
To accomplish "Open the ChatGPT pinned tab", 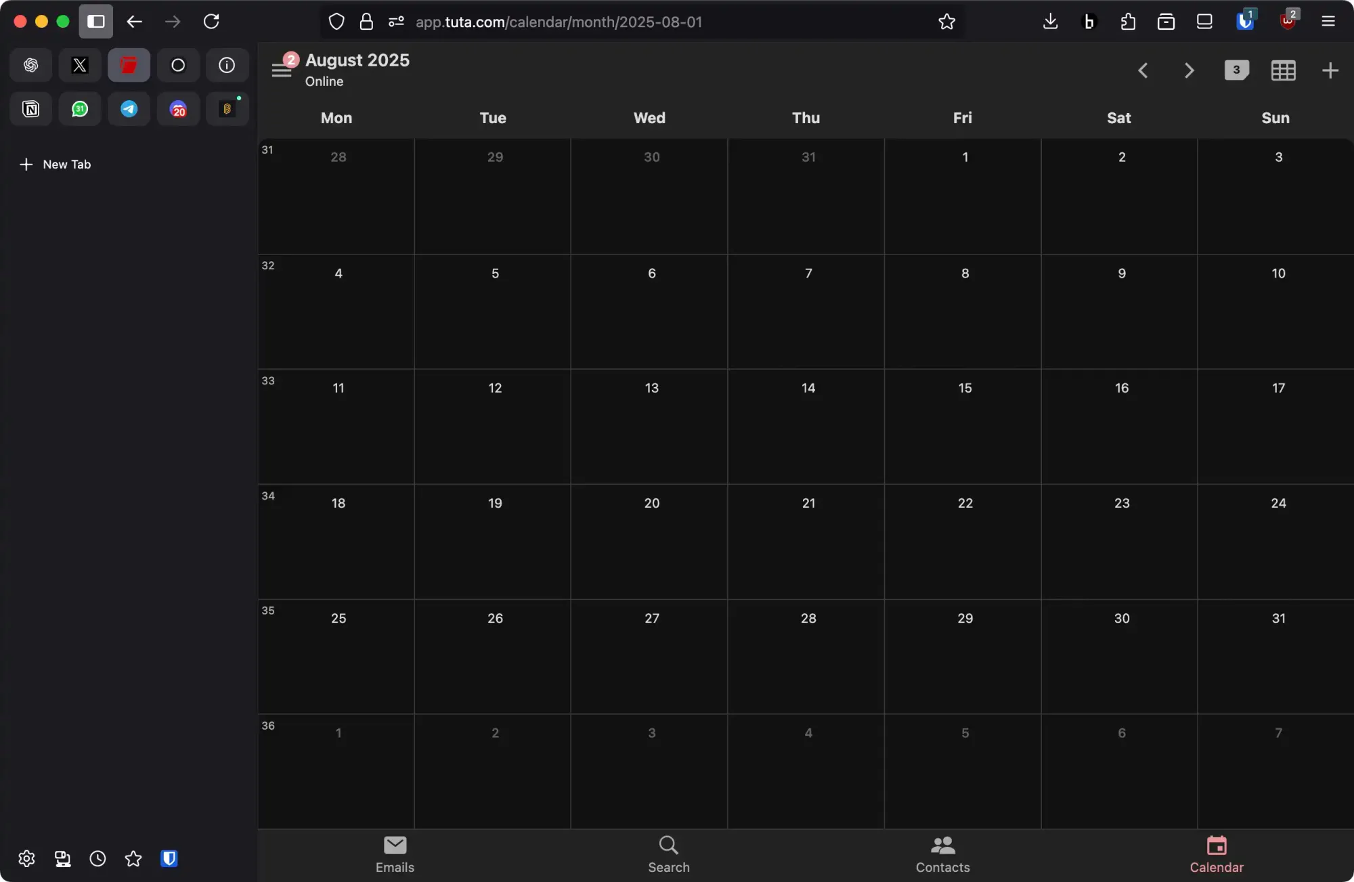I will click(x=31, y=65).
